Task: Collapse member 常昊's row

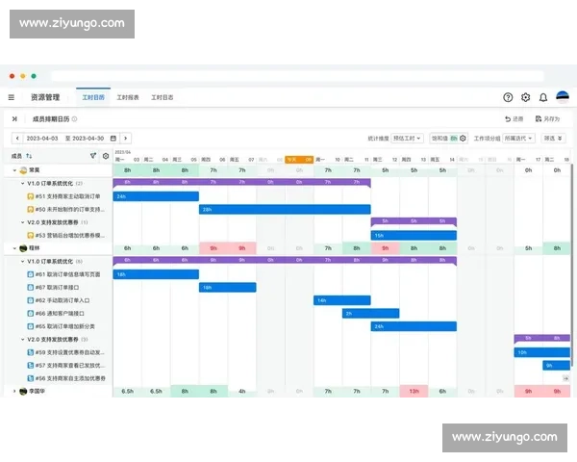Action: point(14,170)
